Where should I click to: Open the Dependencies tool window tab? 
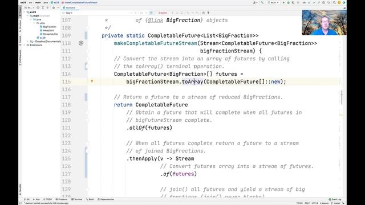pyautogui.click(x=106, y=199)
